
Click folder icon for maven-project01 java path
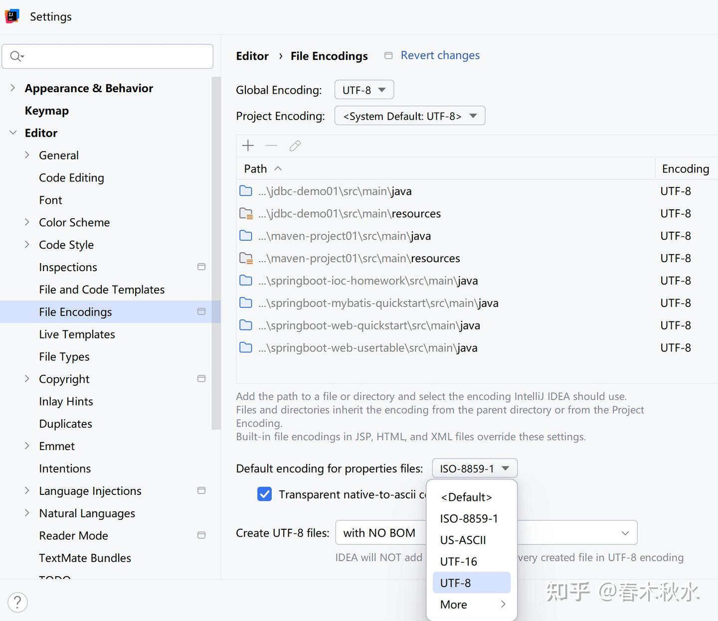pos(246,236)
